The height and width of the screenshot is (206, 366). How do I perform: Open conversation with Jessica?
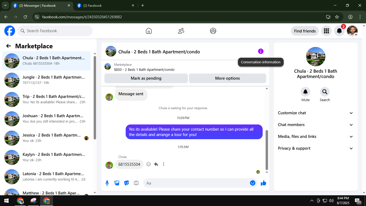click(46, 138)
